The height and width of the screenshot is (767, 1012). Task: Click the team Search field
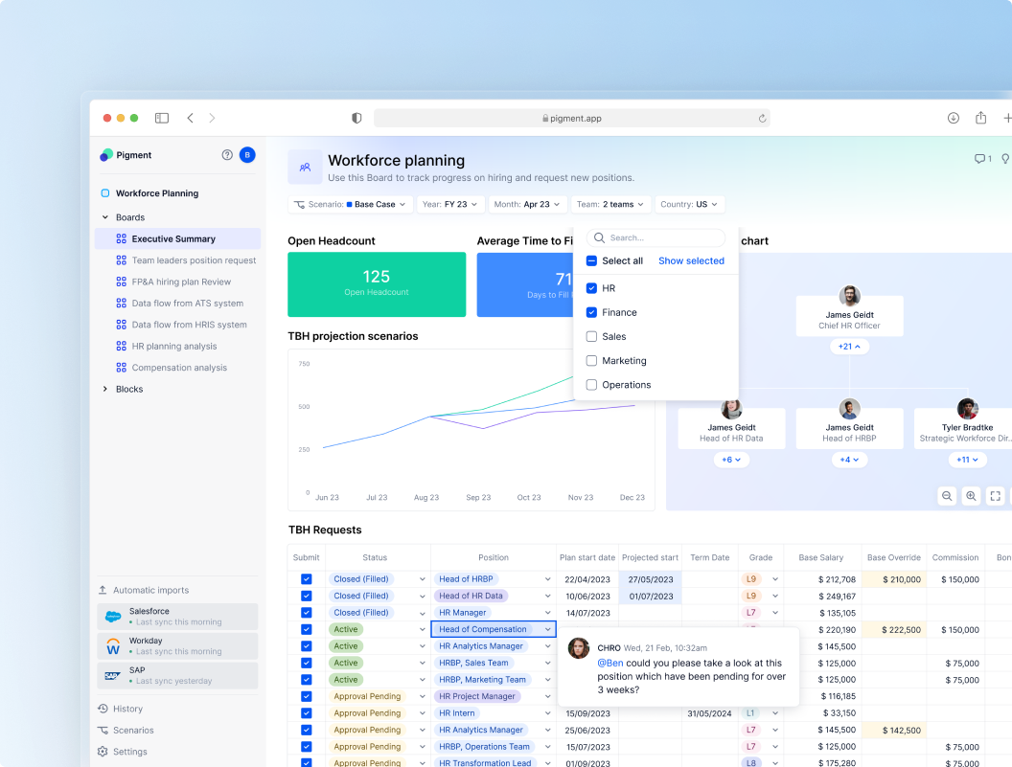tap(655, 237)
